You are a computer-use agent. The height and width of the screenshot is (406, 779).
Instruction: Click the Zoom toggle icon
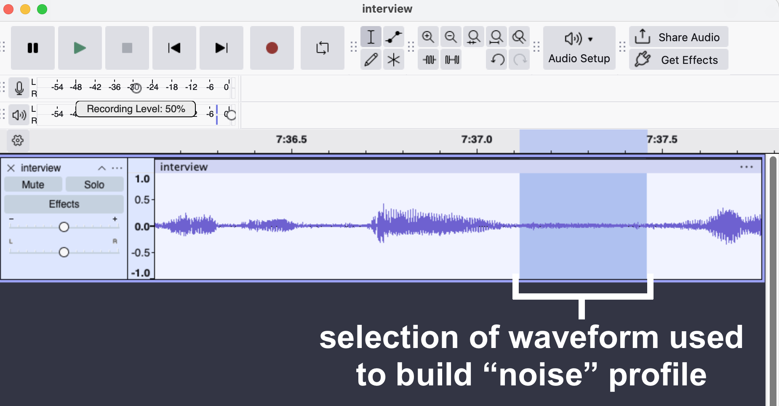[x=519, y=37]
